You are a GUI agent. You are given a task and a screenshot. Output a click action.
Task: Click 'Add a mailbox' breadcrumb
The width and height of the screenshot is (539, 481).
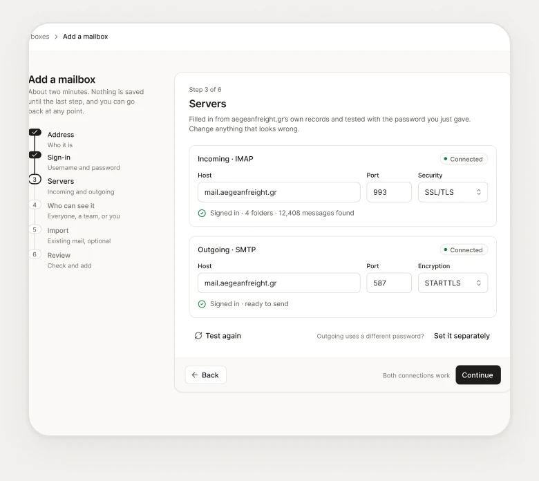[85, 37]
